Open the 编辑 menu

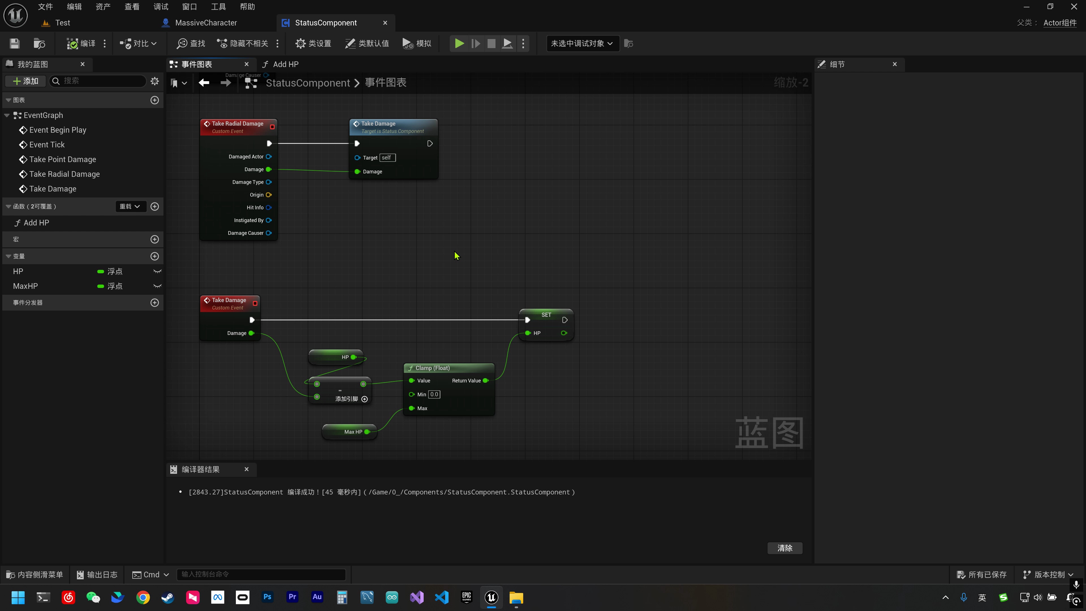click(x=74, y=7)
